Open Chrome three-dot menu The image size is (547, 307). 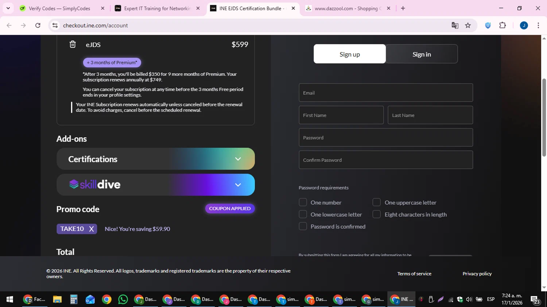click(538, 25)
